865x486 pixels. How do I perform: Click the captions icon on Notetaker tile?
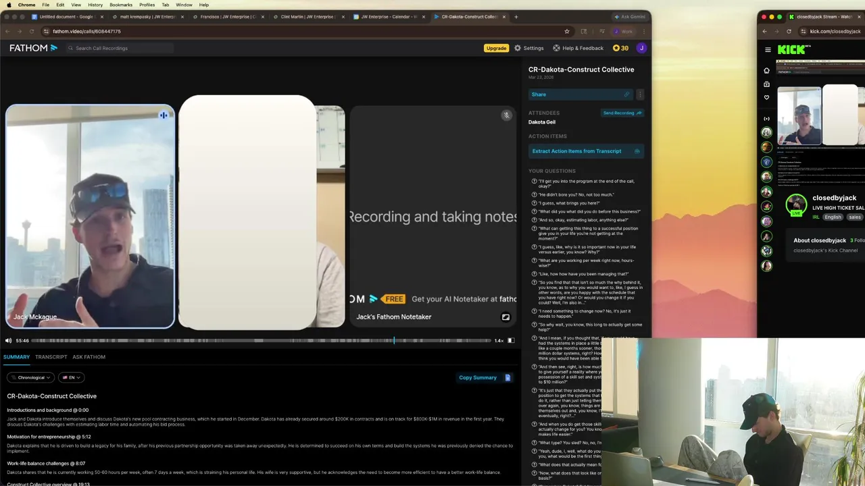[x=505, y=317]
